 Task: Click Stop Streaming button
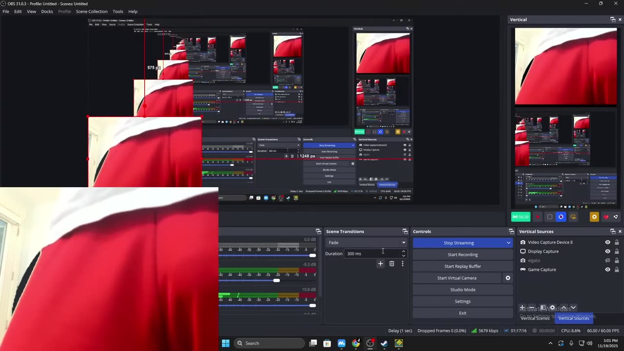(x=459, y=243)
